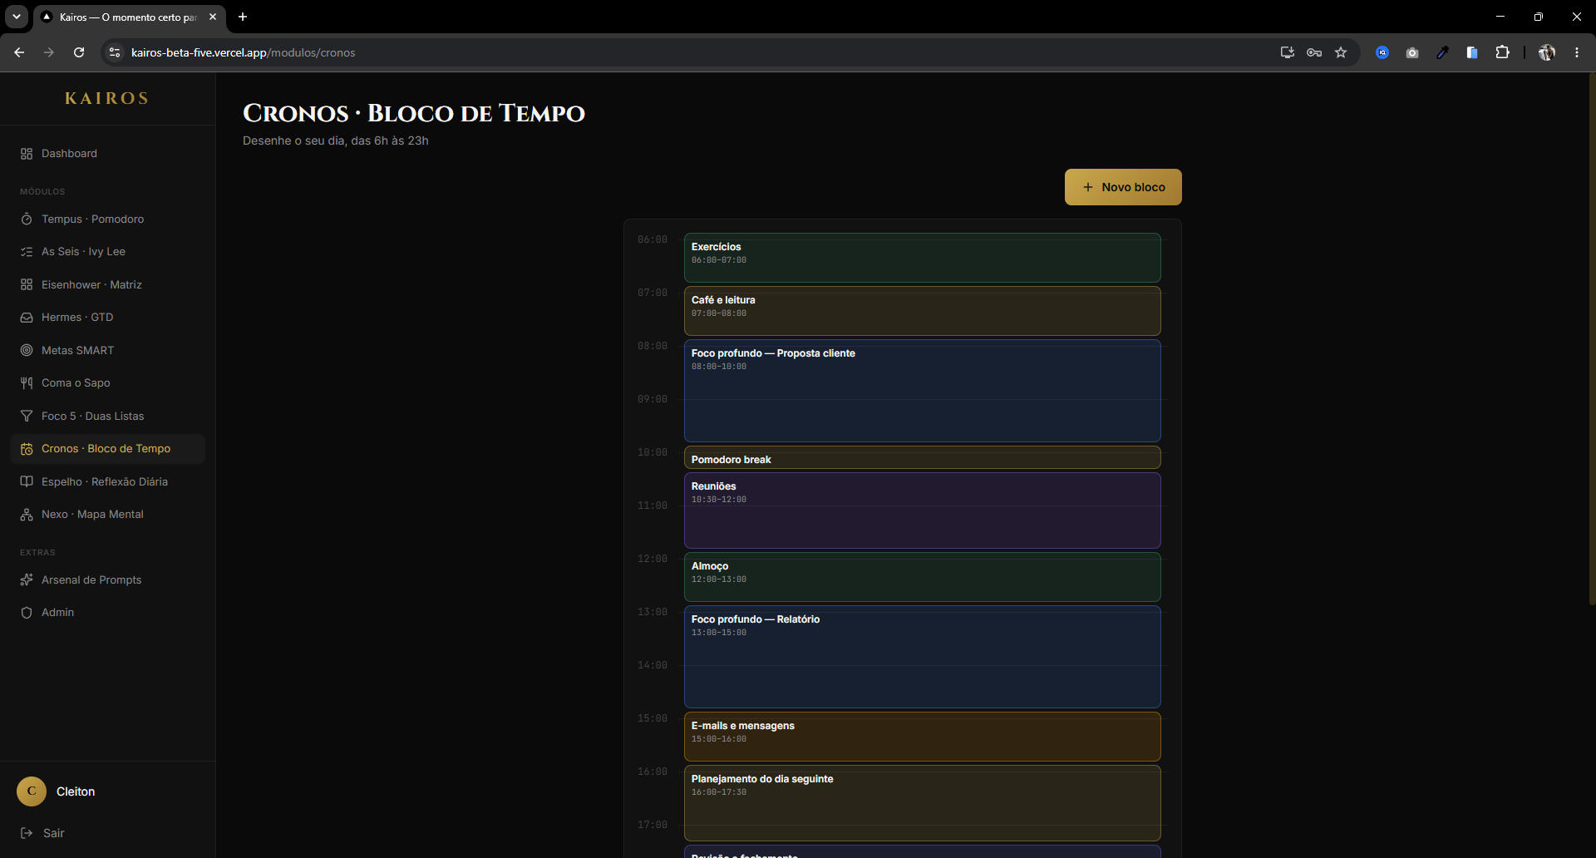Select the Exercícios time block
The image size is (1596, 858).
click(922, 258)
